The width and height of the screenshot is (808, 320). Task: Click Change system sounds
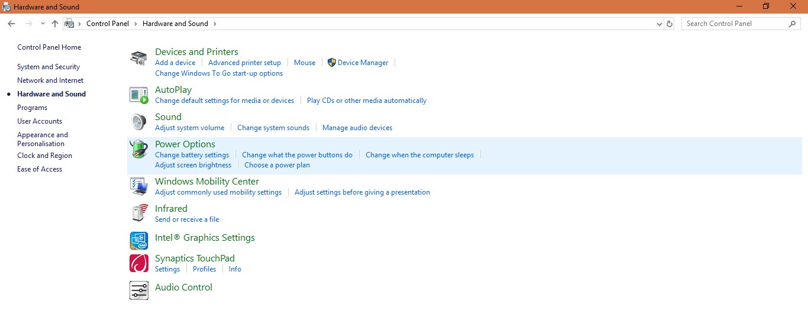[x=273, y=128]
